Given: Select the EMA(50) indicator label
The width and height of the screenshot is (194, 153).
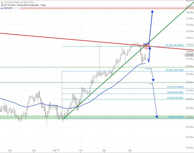Looking at the screenshot, I should pyautogui.click(x=8, y=8).
